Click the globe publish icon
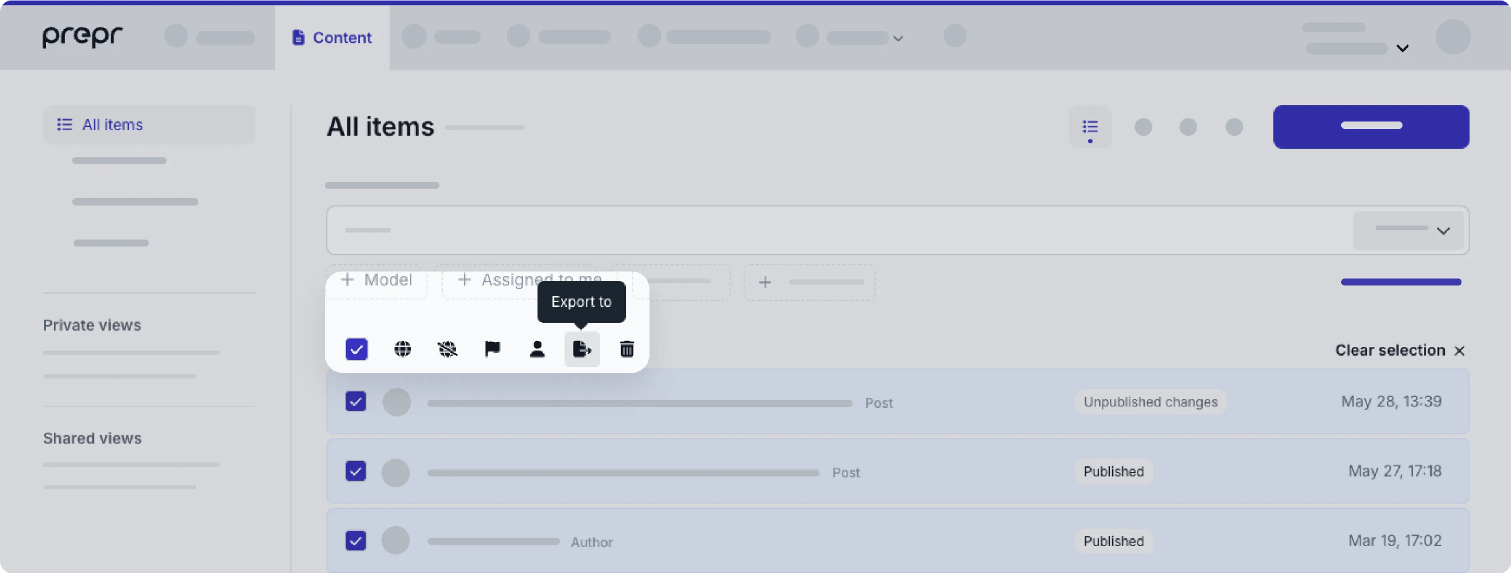1511x573 pixels. pyautogui.click(x=403, y=349)
